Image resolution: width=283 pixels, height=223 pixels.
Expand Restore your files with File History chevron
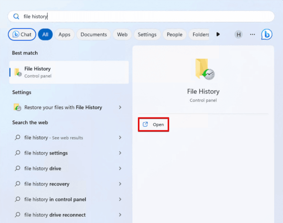(120, 107)
